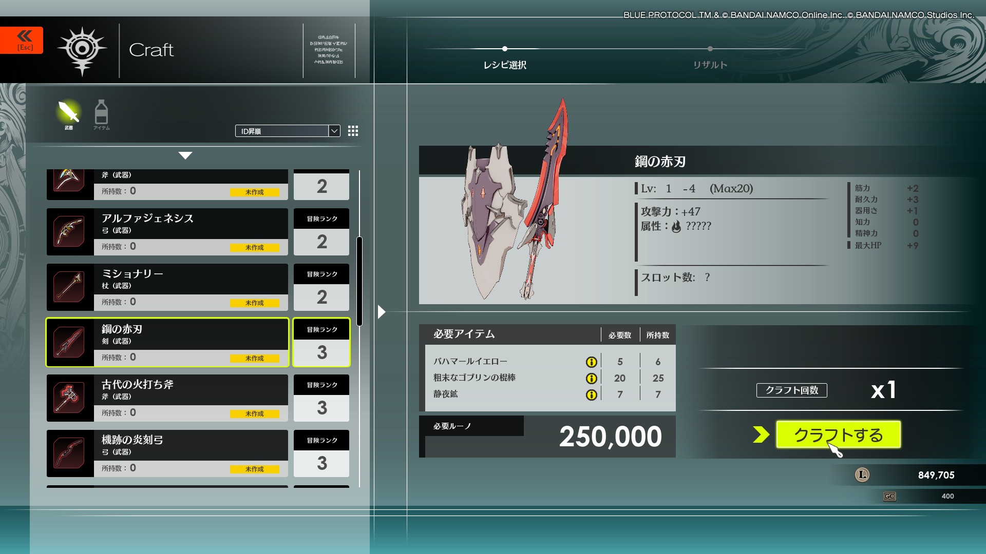Click the アルファジェネシス bow thumbnail icon
Viewport: 986px width, 554px height.
click(70, 232)
